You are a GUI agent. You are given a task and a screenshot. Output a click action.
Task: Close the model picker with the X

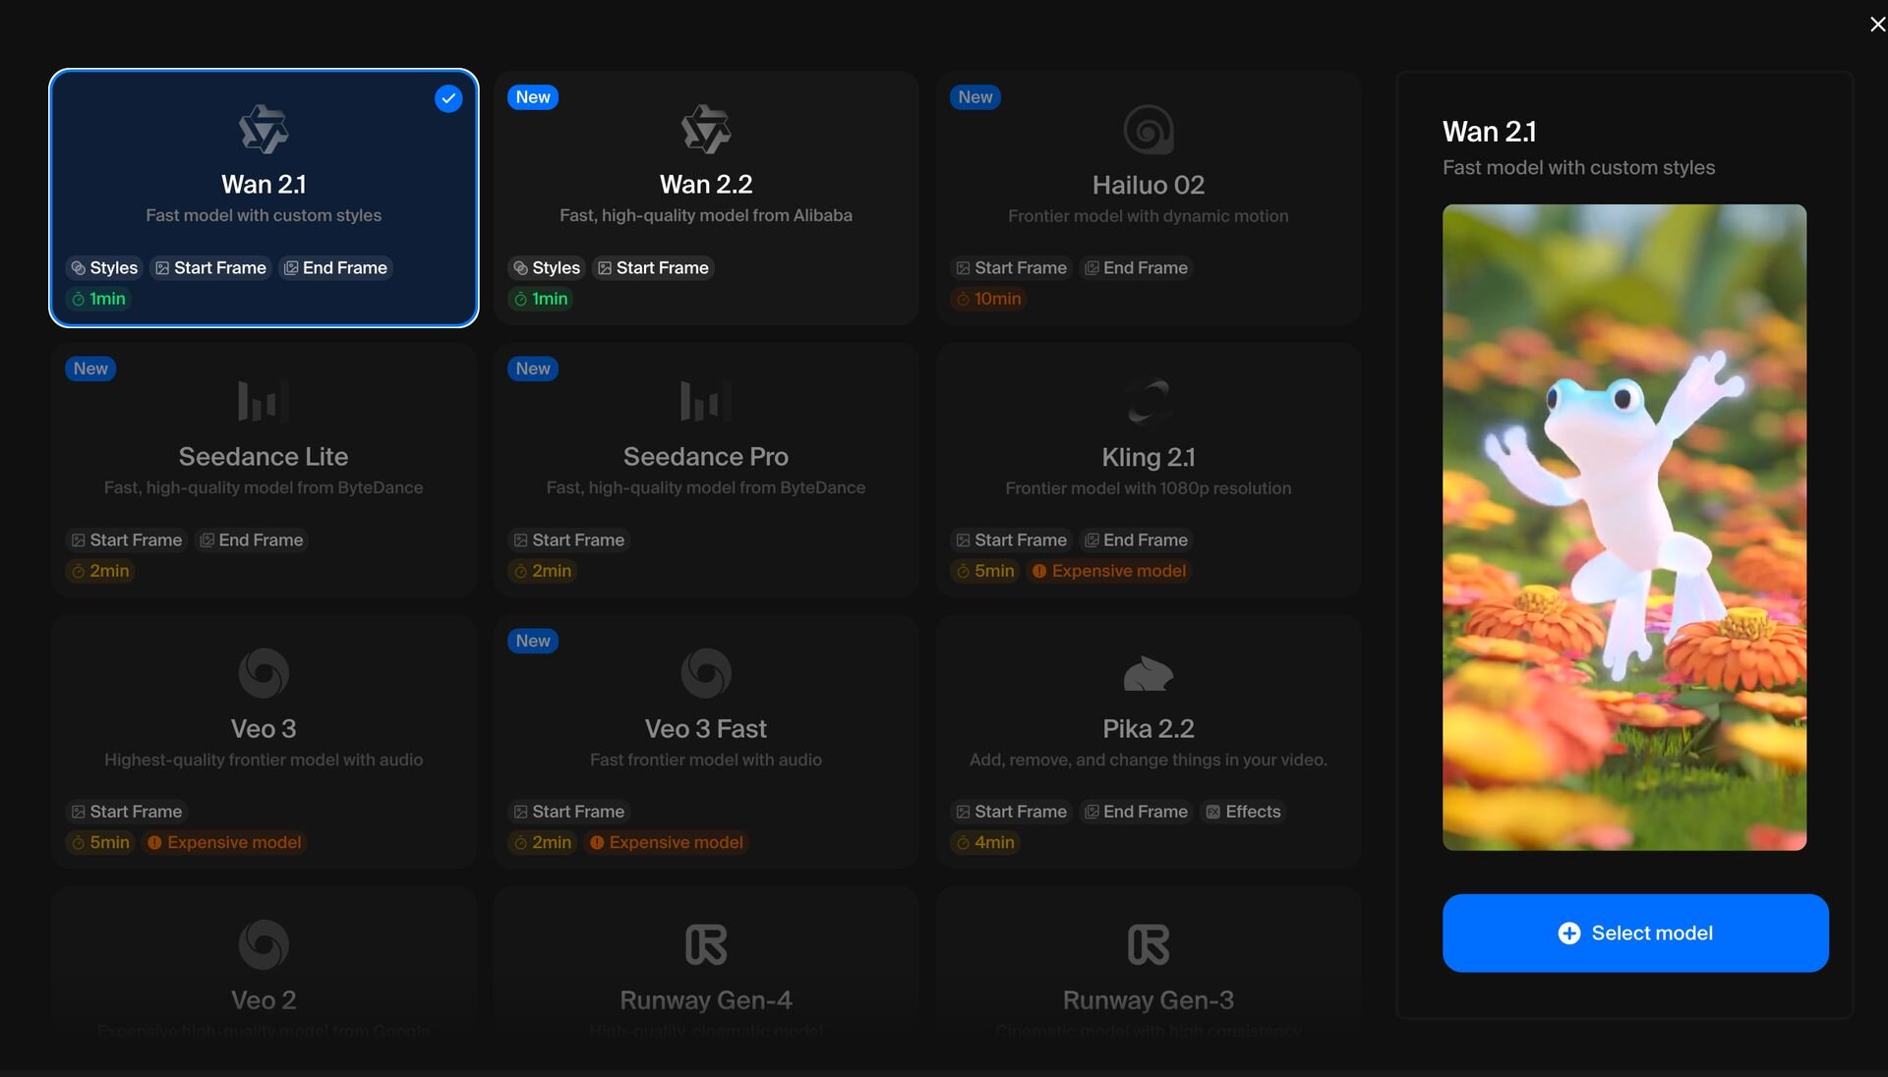(x=1877, y=25)
